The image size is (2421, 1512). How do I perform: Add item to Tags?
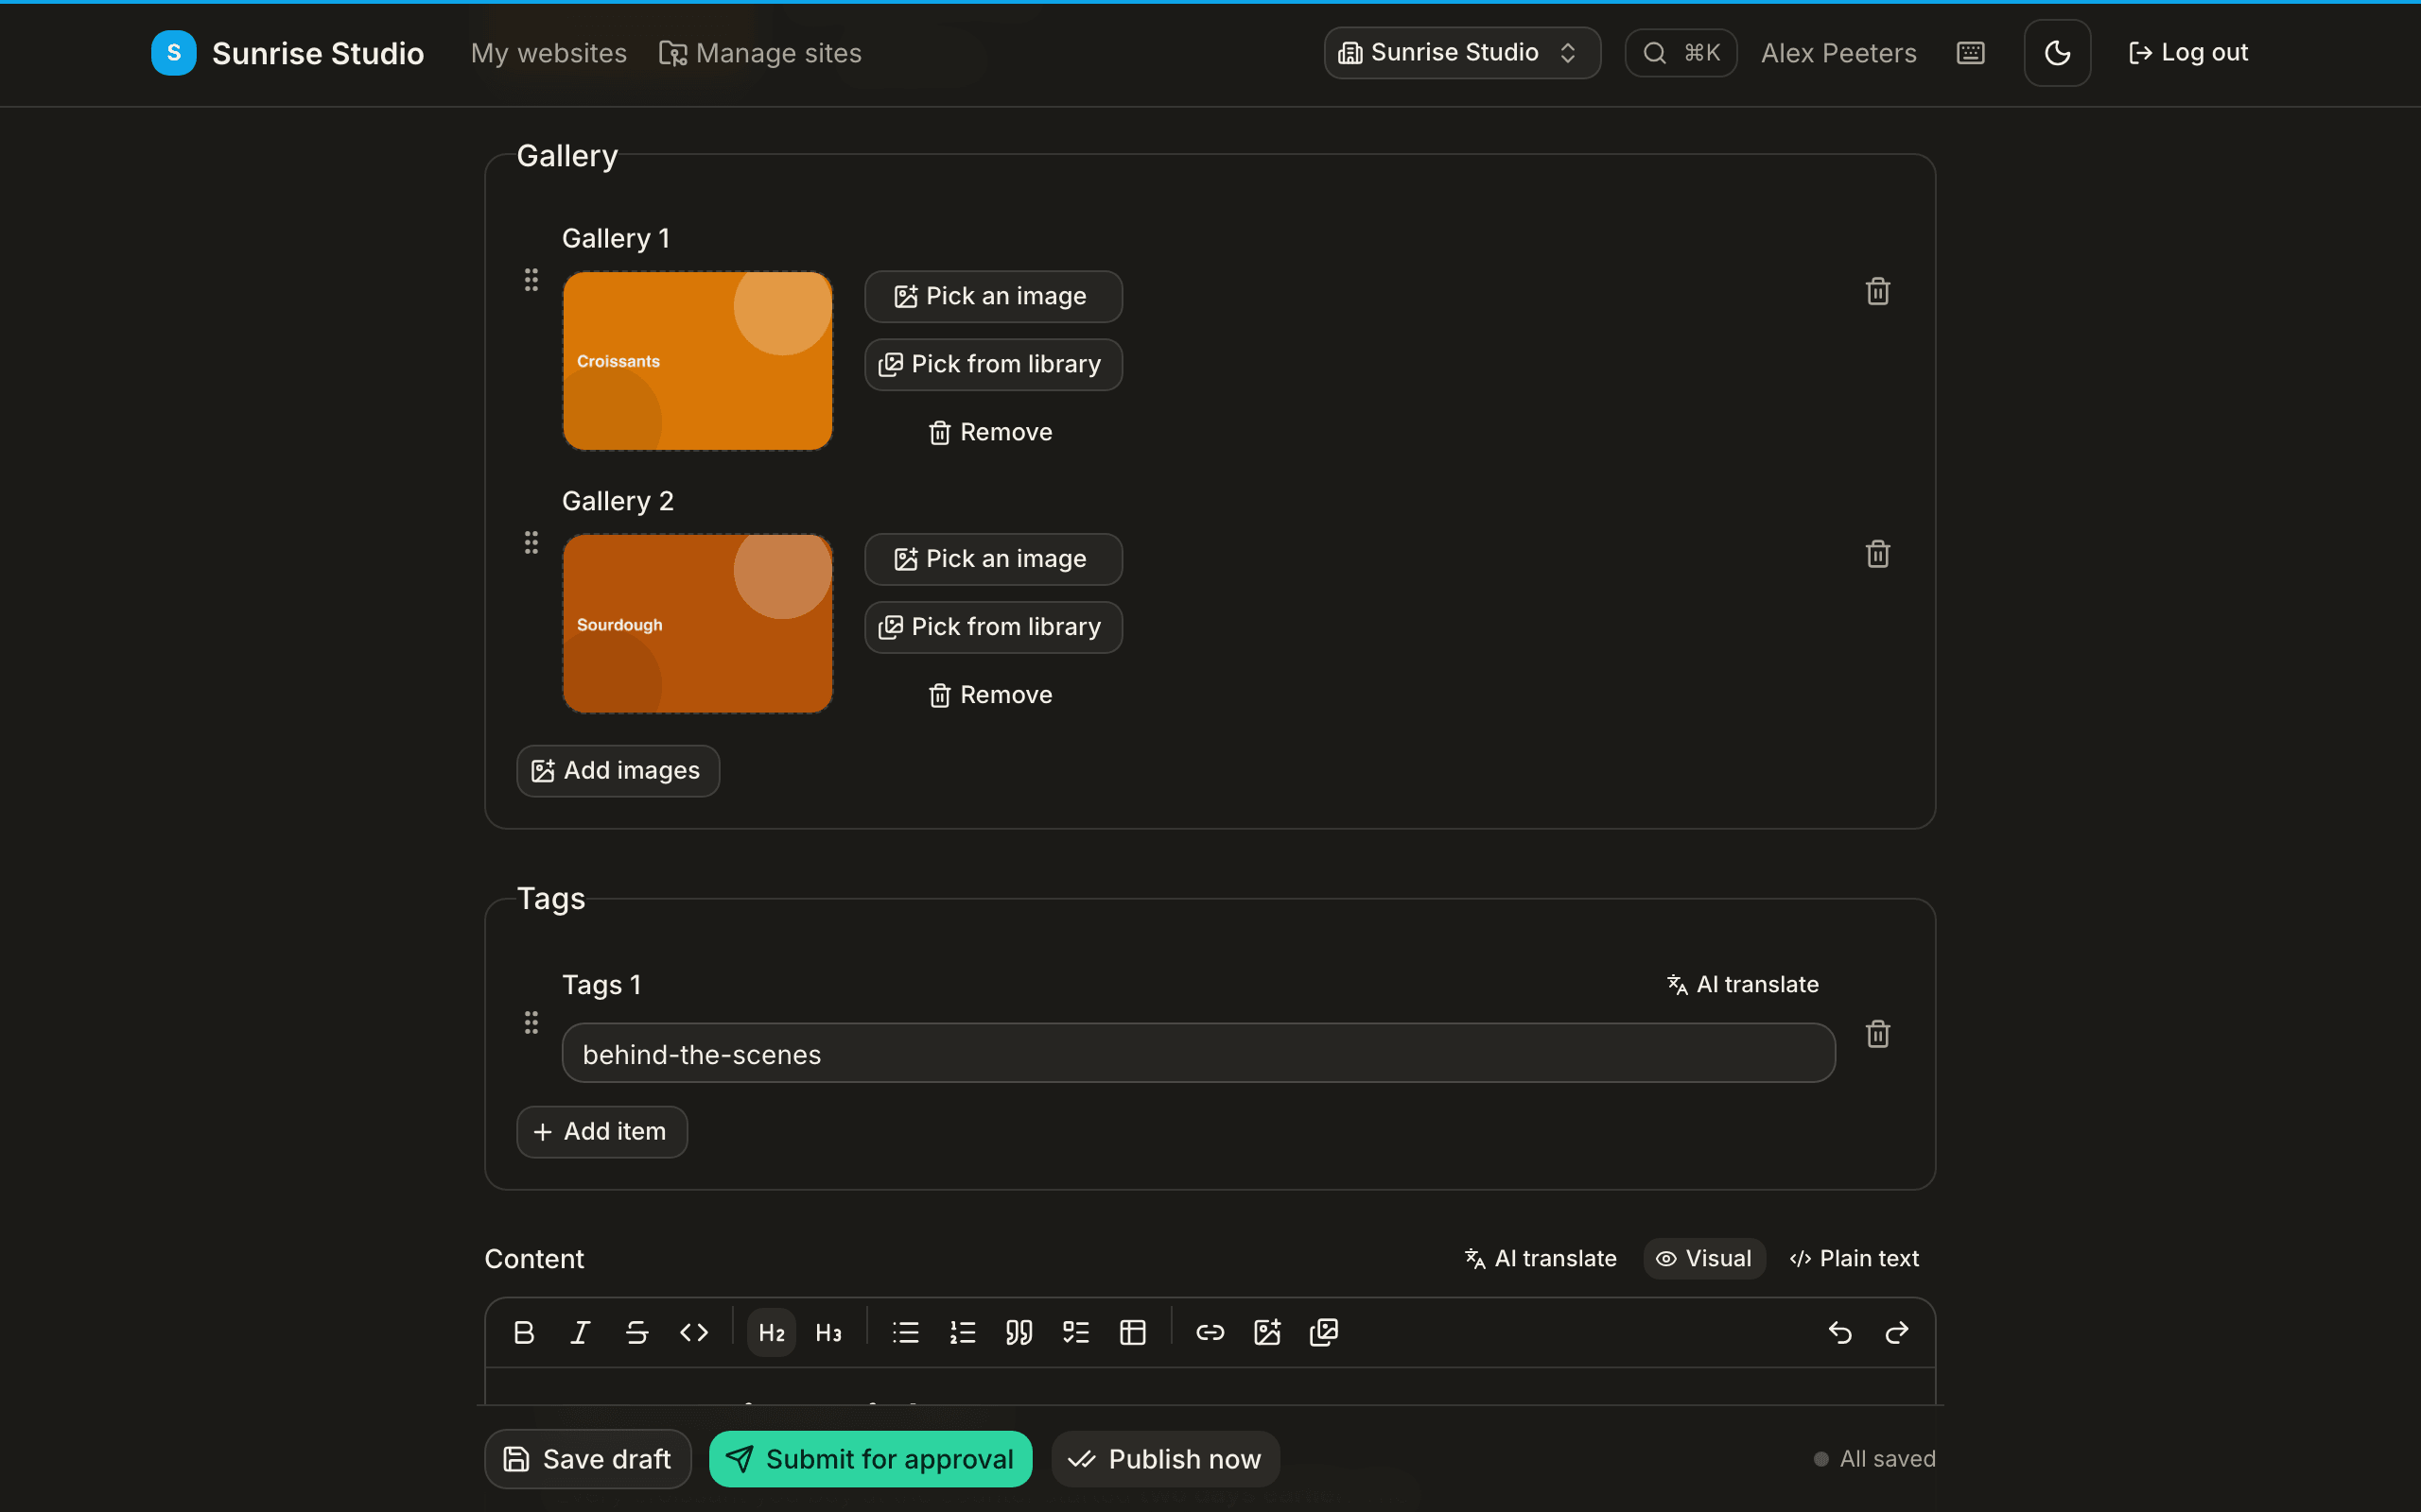[x=601, y=1132]
